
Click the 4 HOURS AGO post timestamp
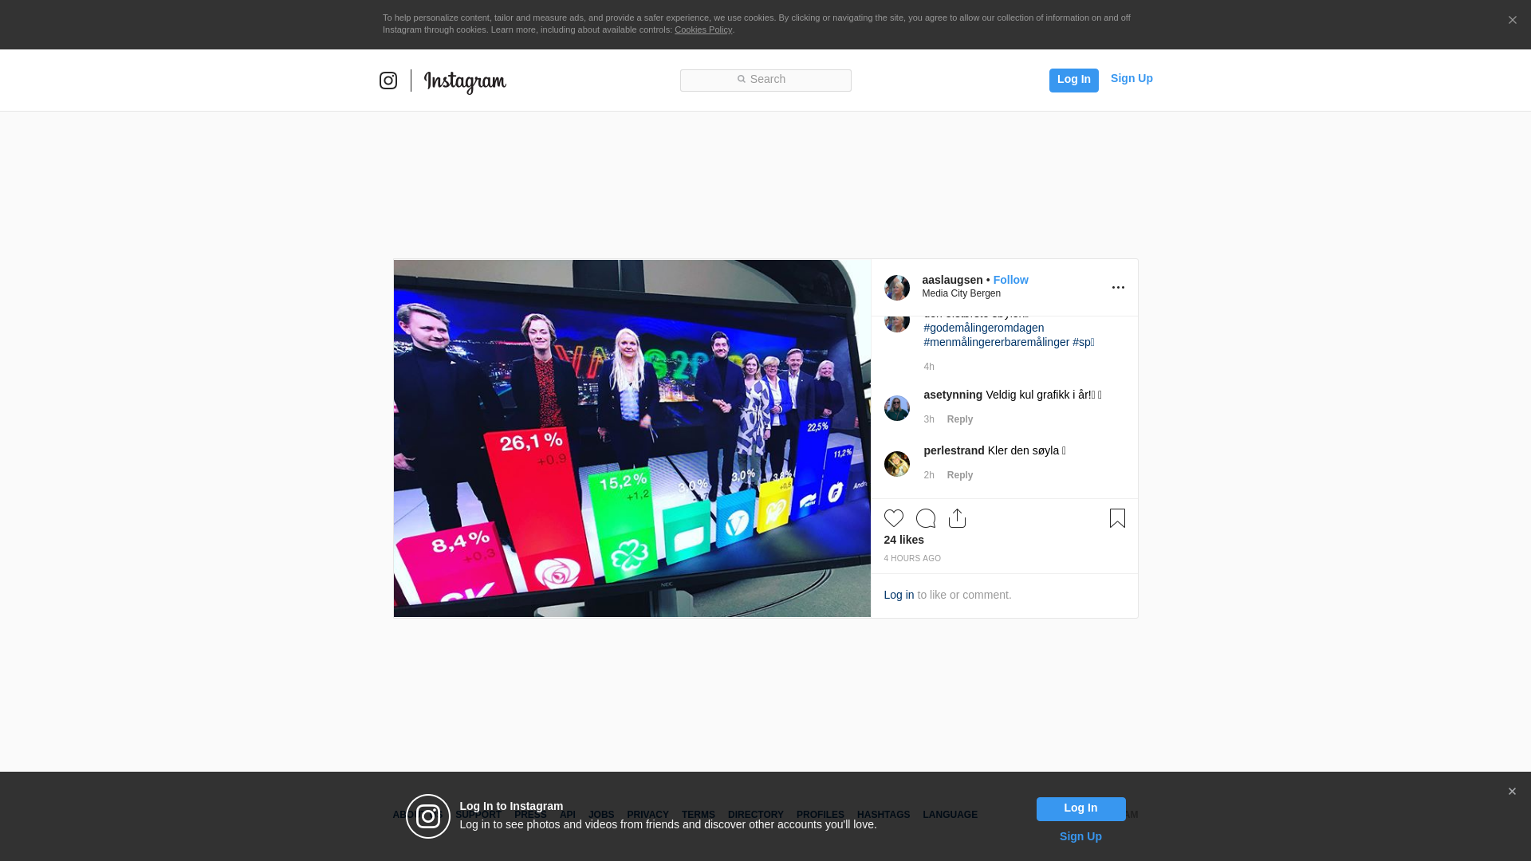pos(912,559)
